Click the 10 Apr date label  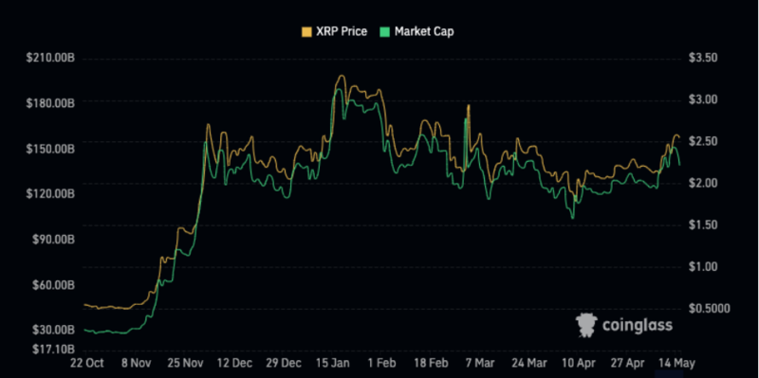pos(580,363)
